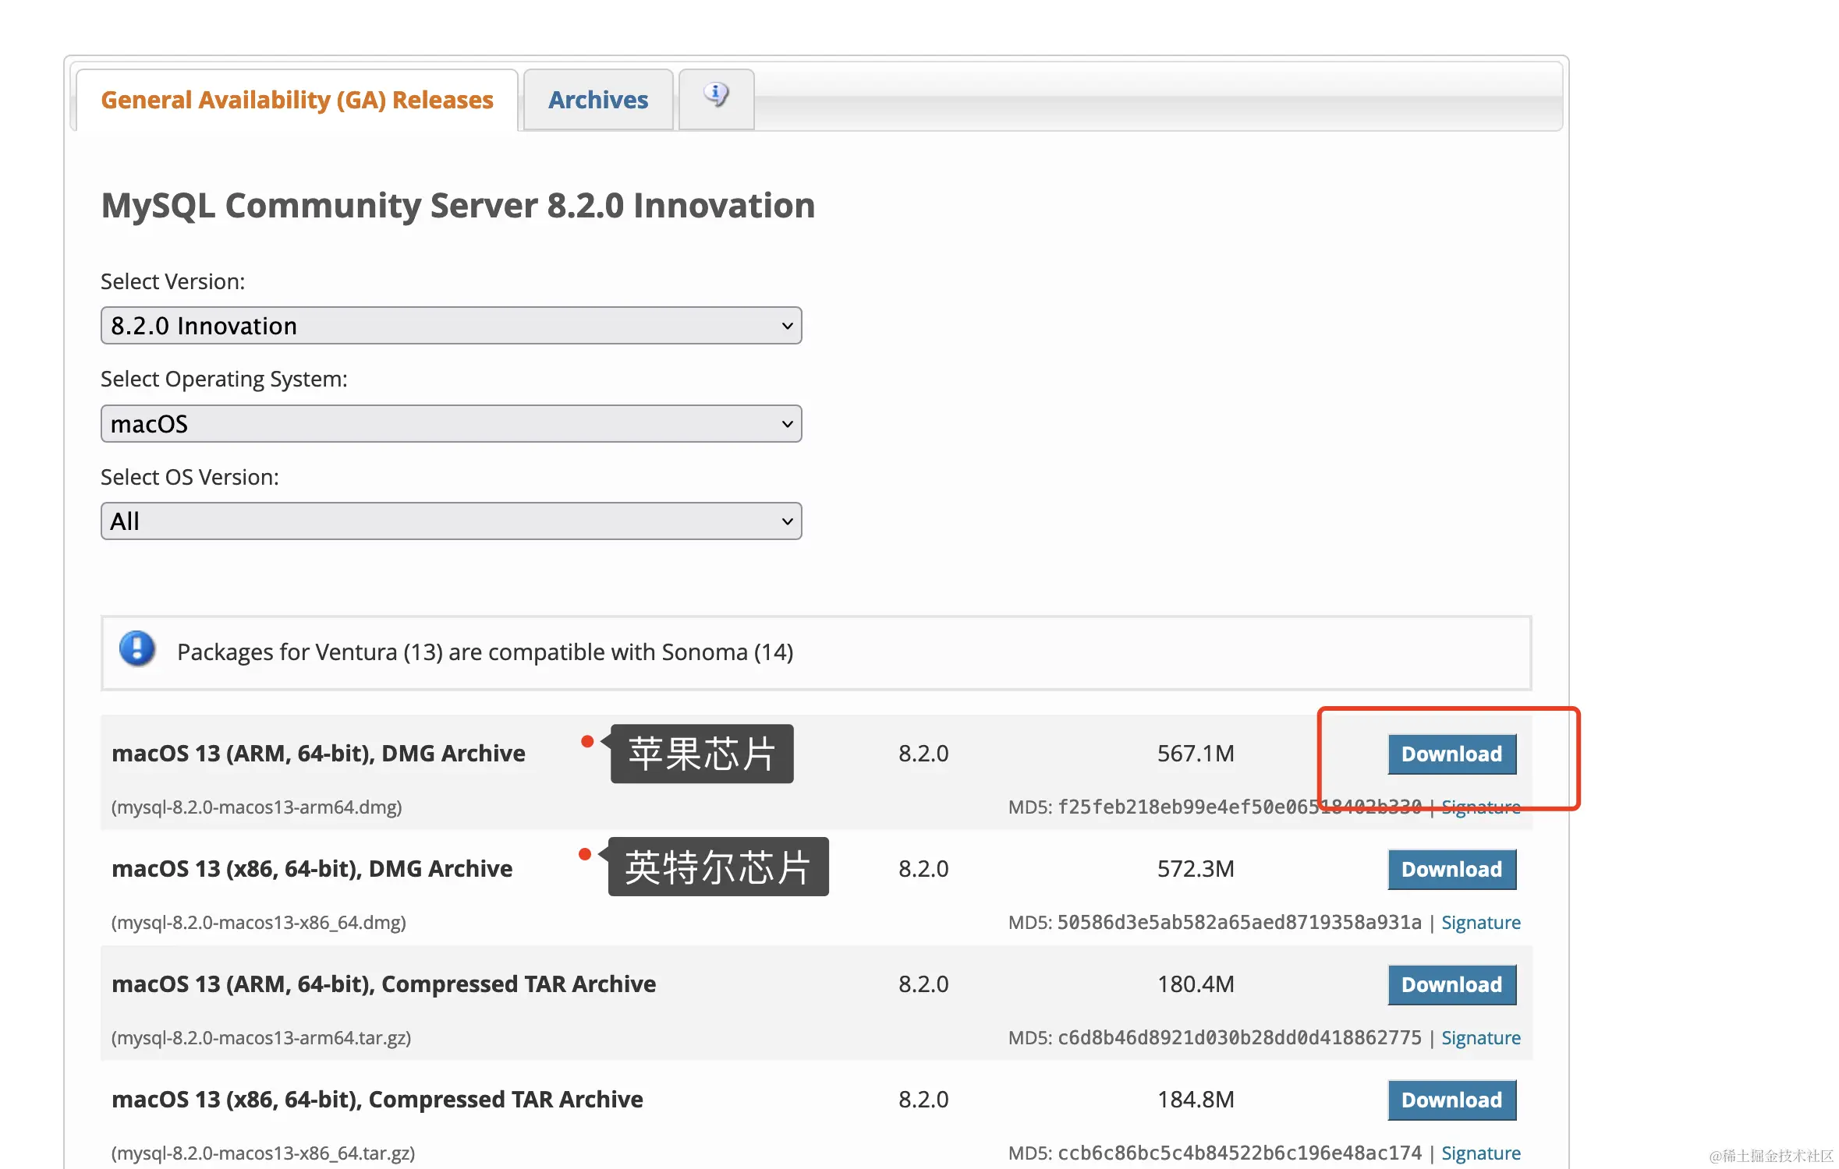
Task: Download x86 Compressed TAR Archive
Action: [1451, 1100]
